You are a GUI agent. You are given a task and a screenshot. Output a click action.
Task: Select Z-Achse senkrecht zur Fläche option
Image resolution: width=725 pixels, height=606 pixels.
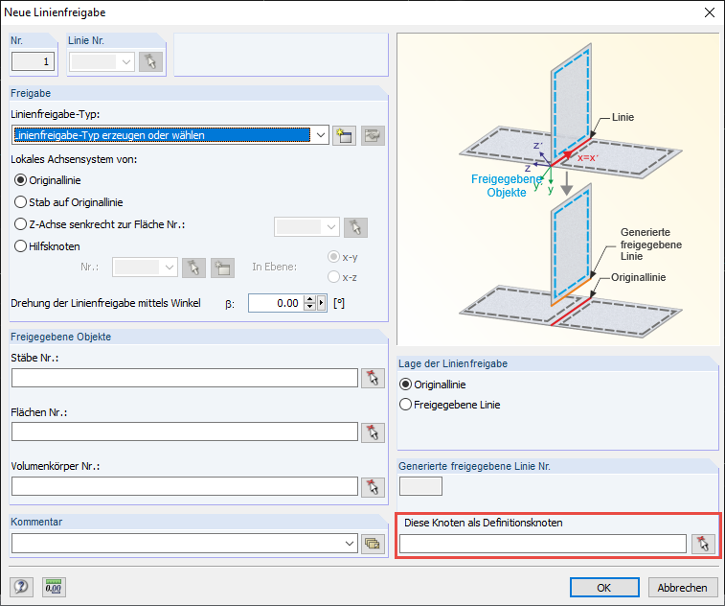click(x=100, y=224)
